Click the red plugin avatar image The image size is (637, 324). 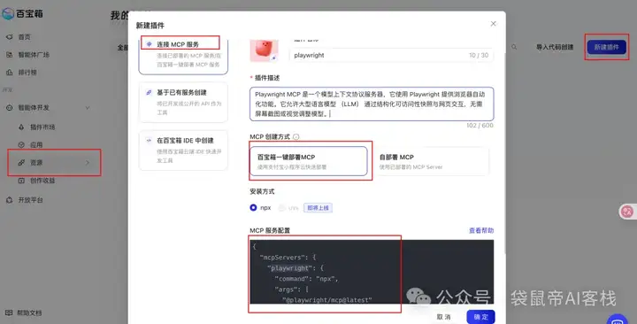tap(264, 50)
